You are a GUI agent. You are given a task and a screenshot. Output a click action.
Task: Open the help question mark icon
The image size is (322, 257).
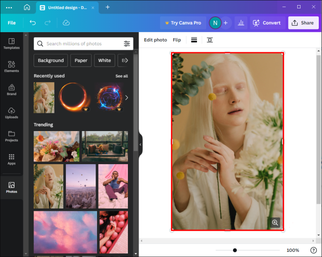coord(314,250)
